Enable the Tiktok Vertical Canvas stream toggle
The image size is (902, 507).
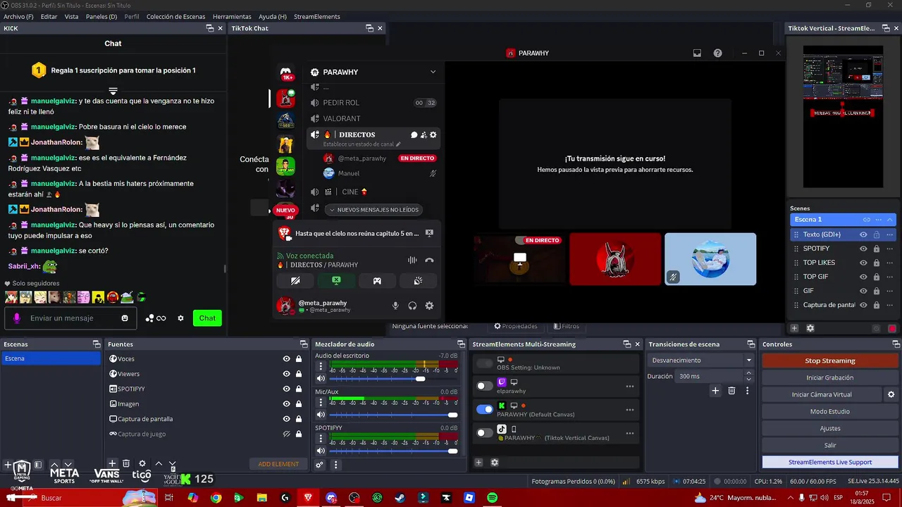tap(485, 432)
